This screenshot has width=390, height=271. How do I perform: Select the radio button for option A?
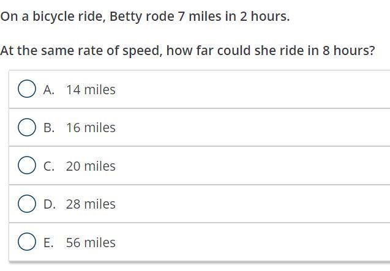(27, 89)
